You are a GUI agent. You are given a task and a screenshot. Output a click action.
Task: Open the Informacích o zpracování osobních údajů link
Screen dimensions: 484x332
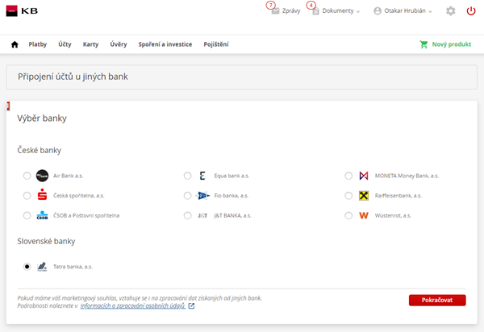click(133, 305)
